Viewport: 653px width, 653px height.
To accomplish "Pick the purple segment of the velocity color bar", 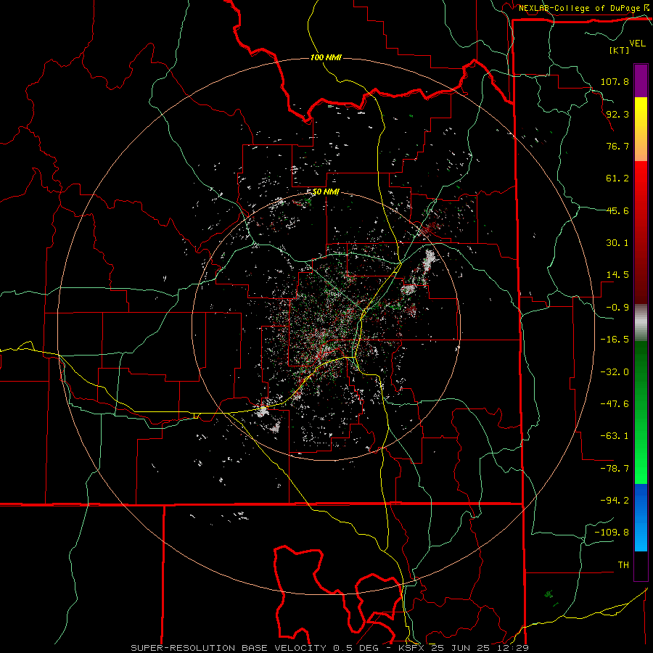I will coord(641,81).
